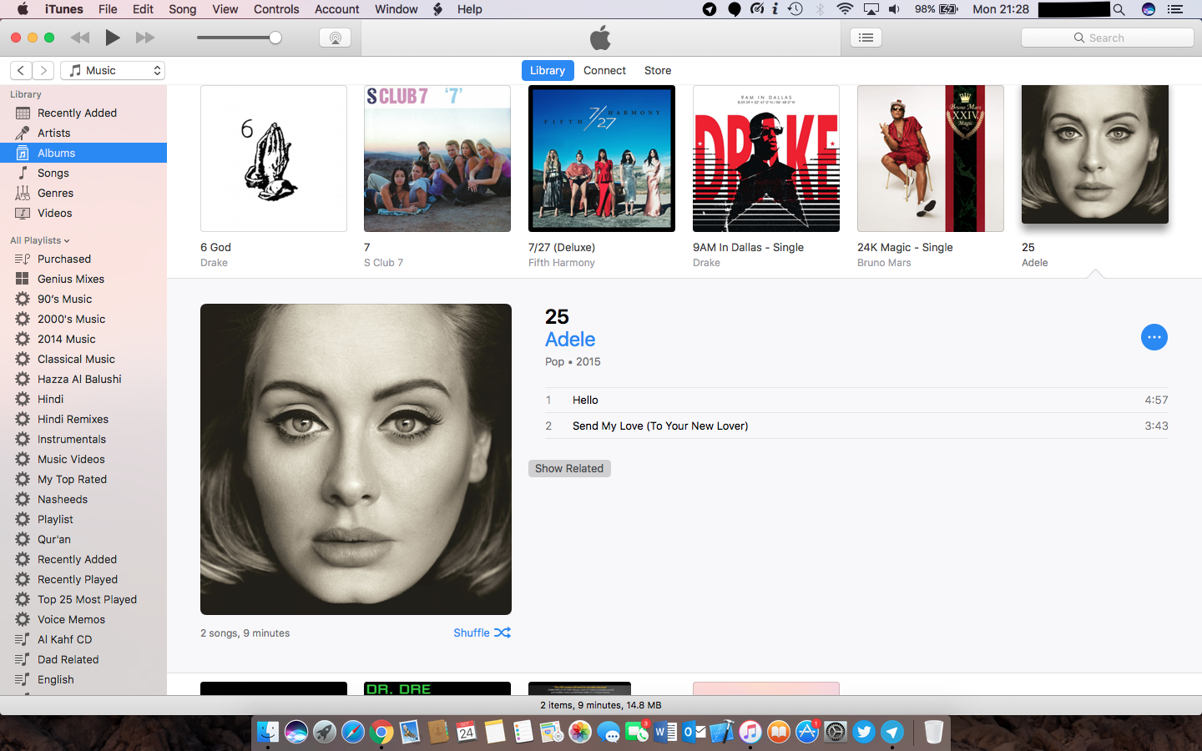Click the Adele artist link in album details
This screenshot has width=1202, height=751.
570,340
